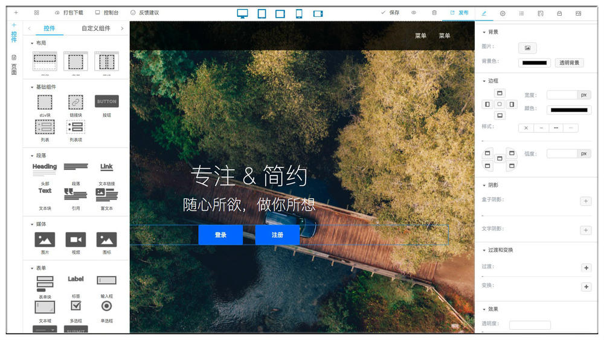Collapse the 边框 border properties section
The height and width of the screenshot is (340, 604).
pyautogui.click(x=490, y=81)
